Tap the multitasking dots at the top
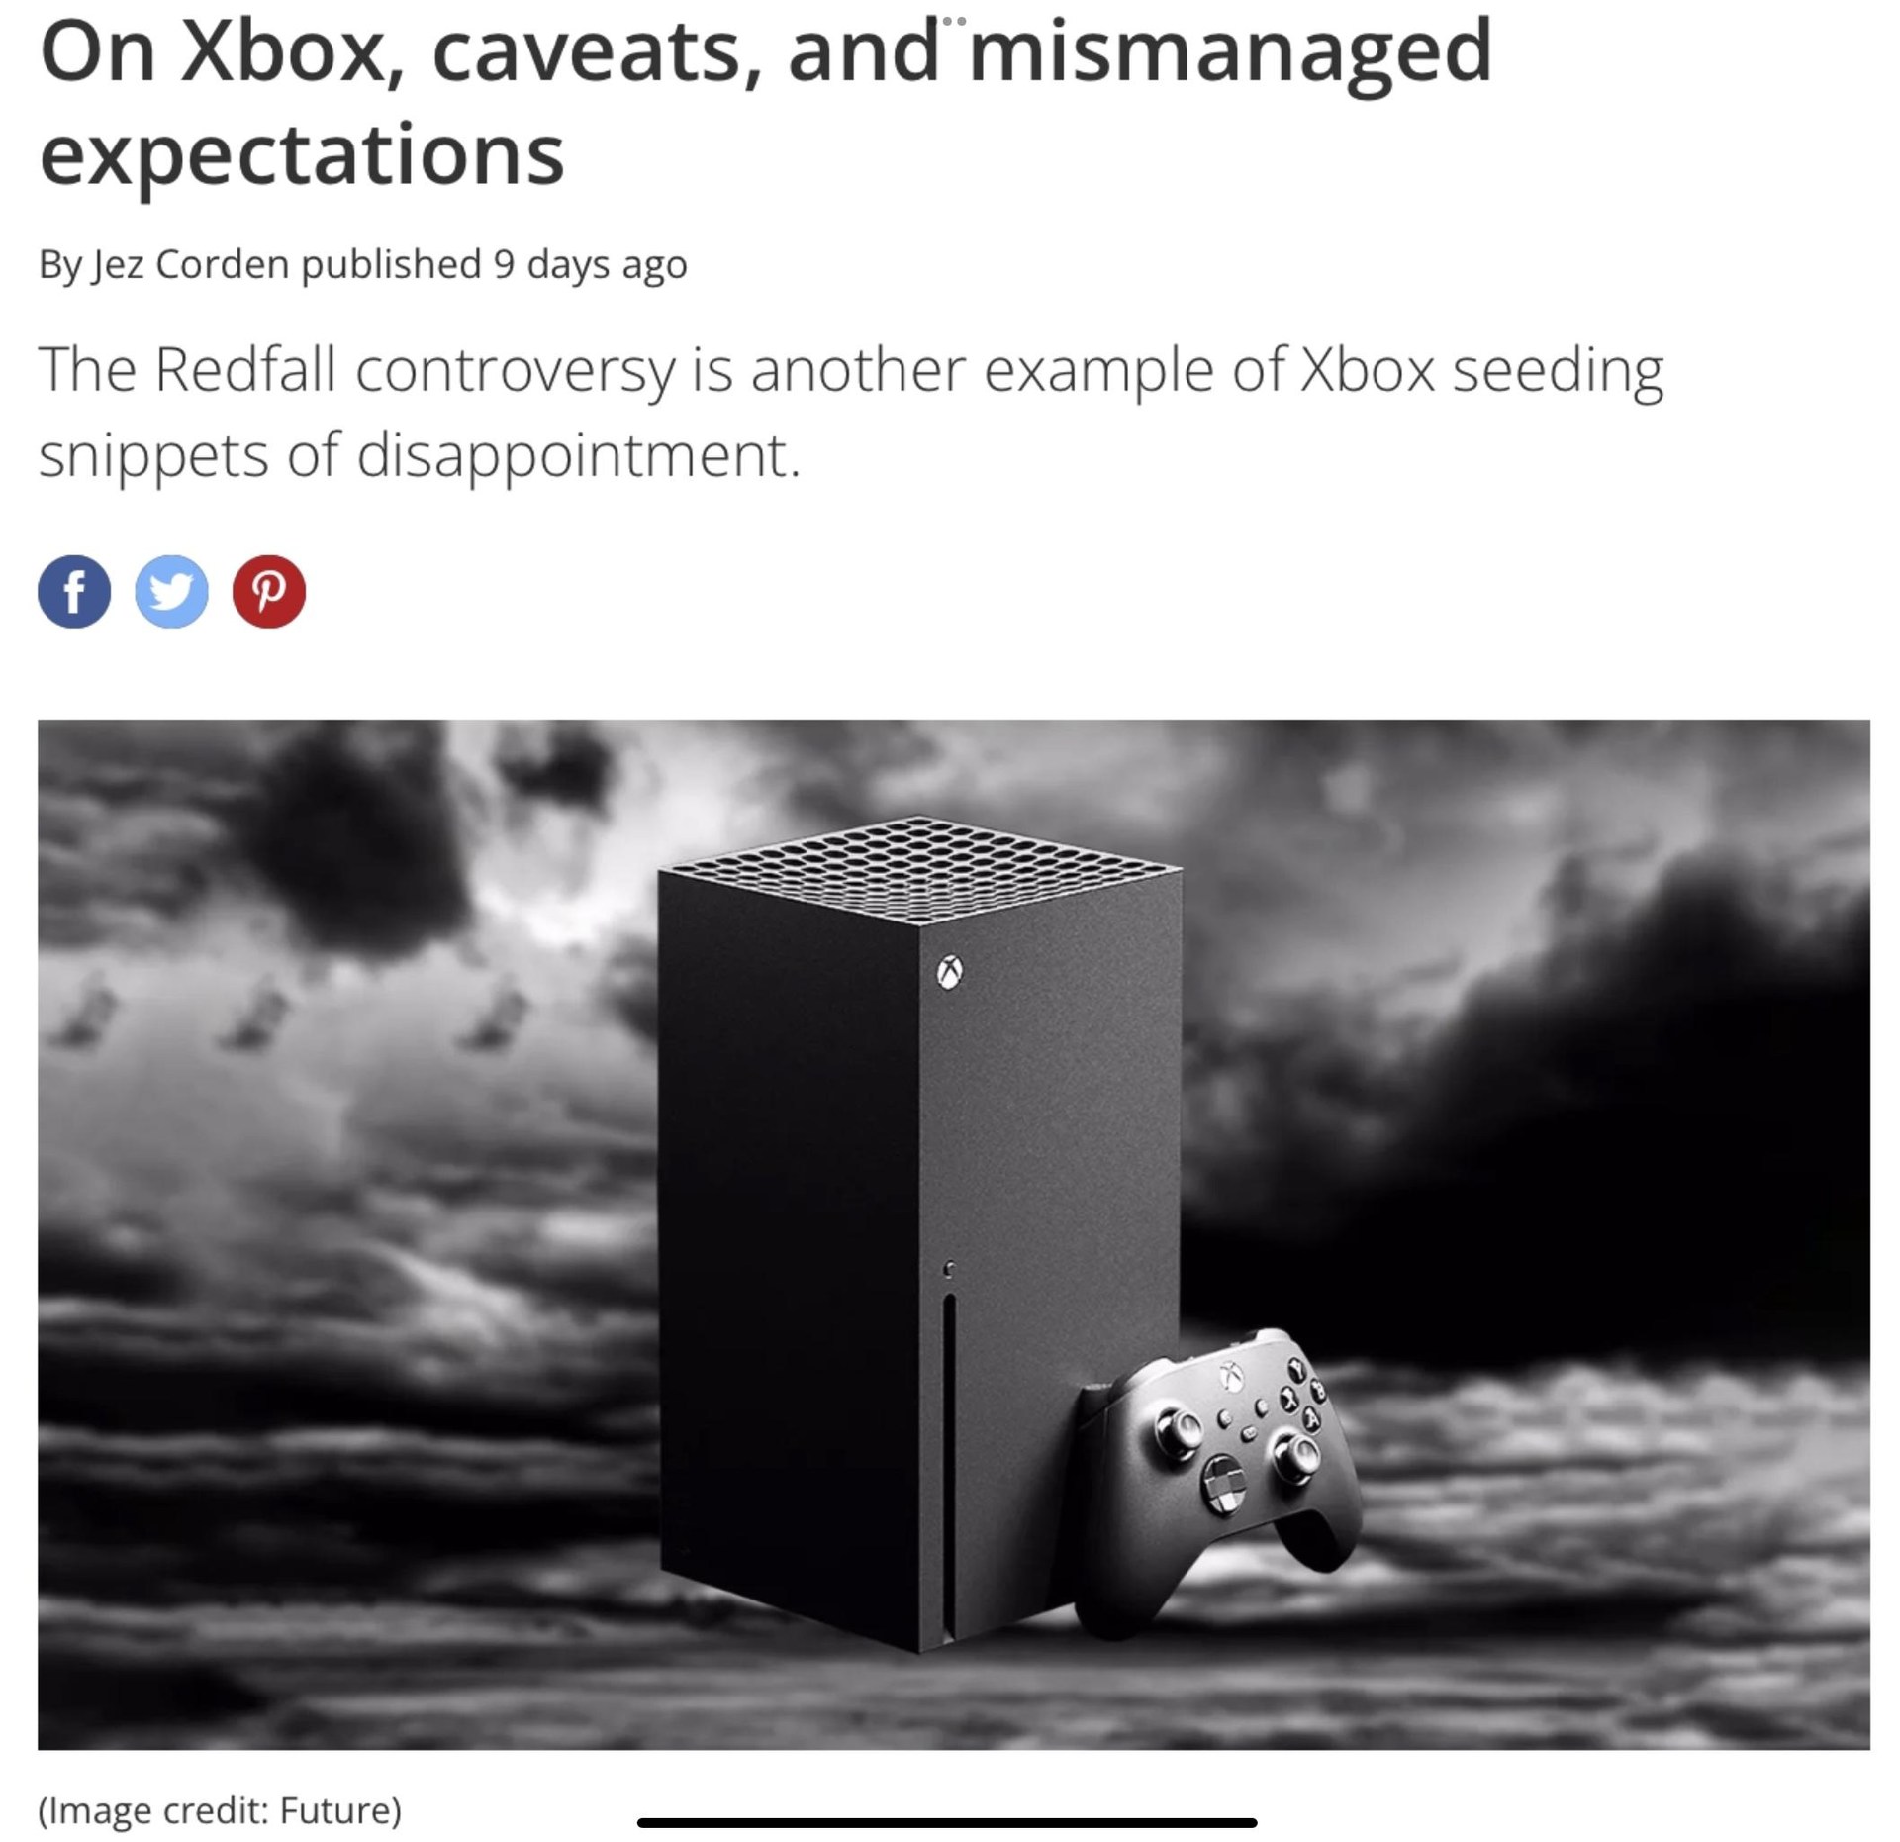This screenshot has height=1842, width=1900. [954, 21]
